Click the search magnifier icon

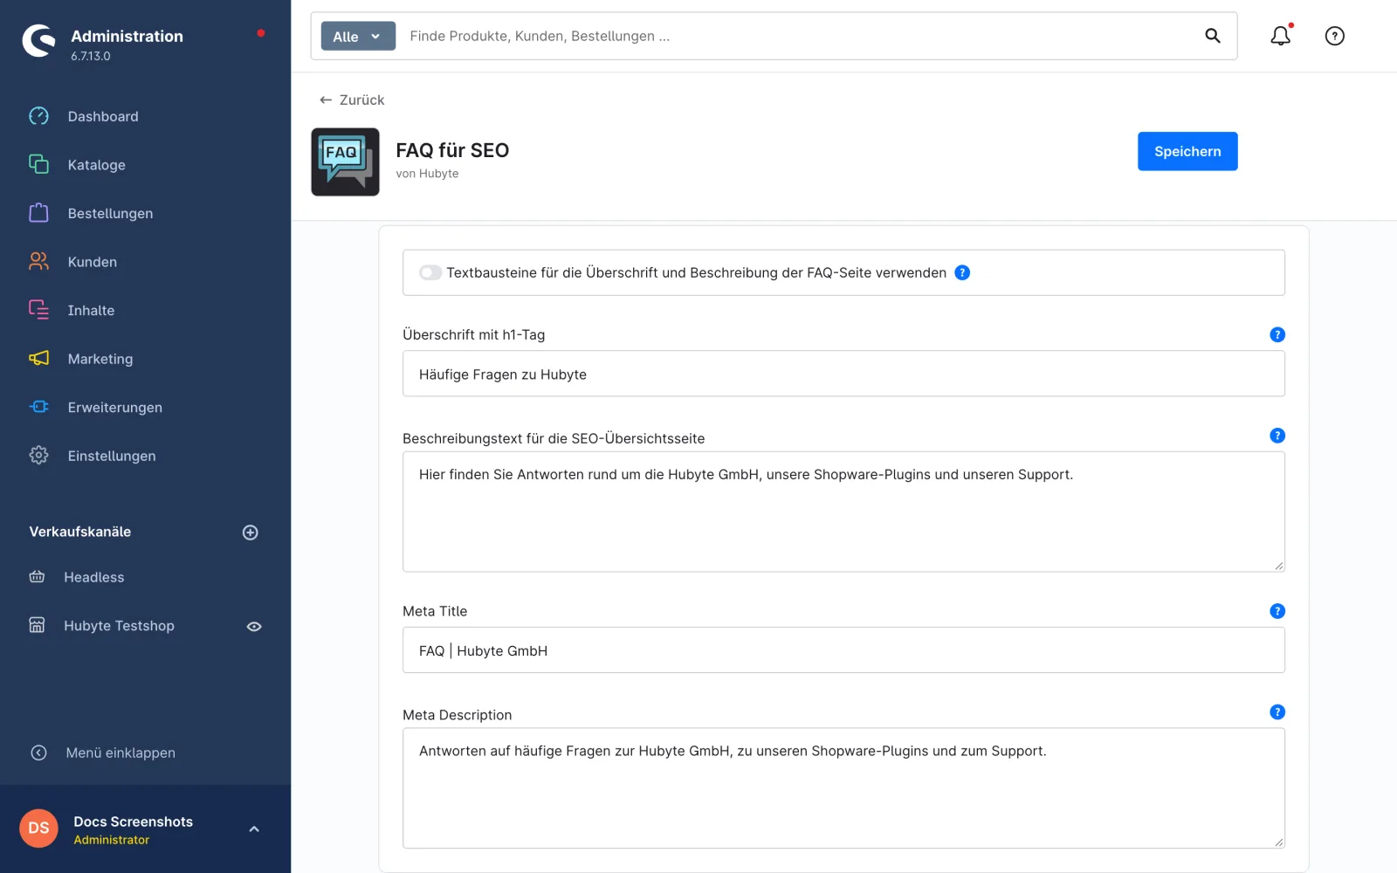tap(1213, 36)
